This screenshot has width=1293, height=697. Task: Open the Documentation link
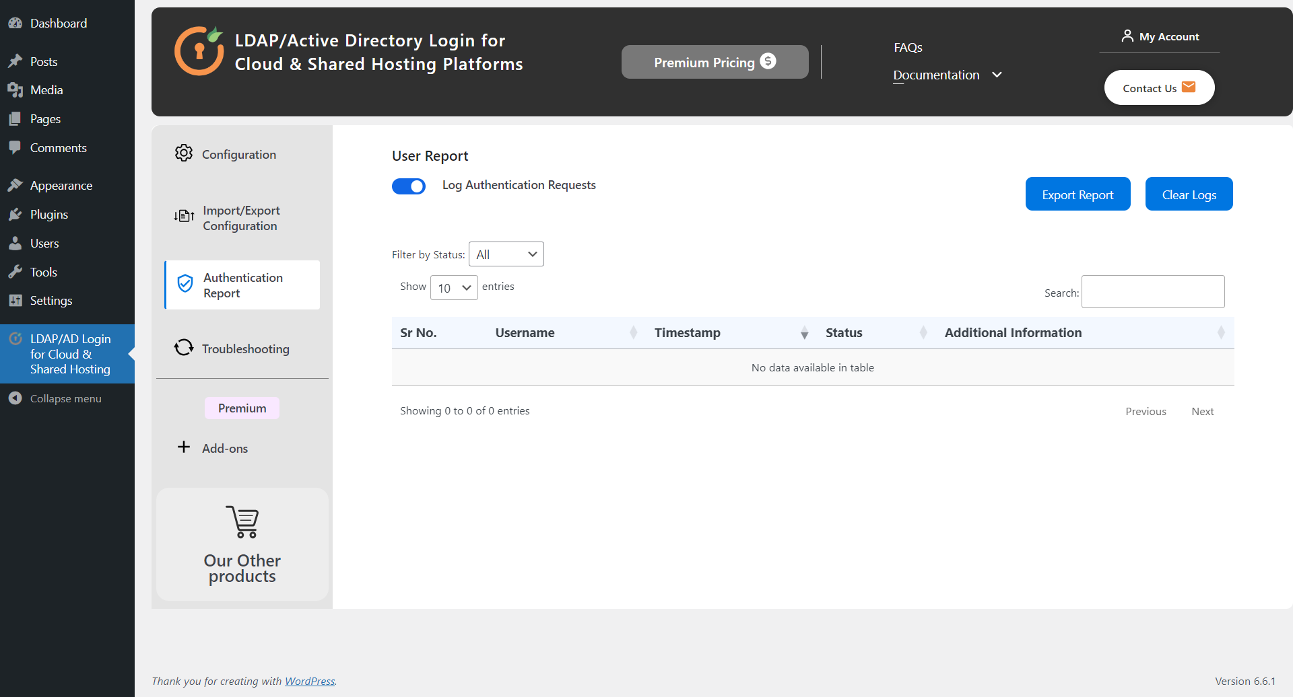(936, 75)
